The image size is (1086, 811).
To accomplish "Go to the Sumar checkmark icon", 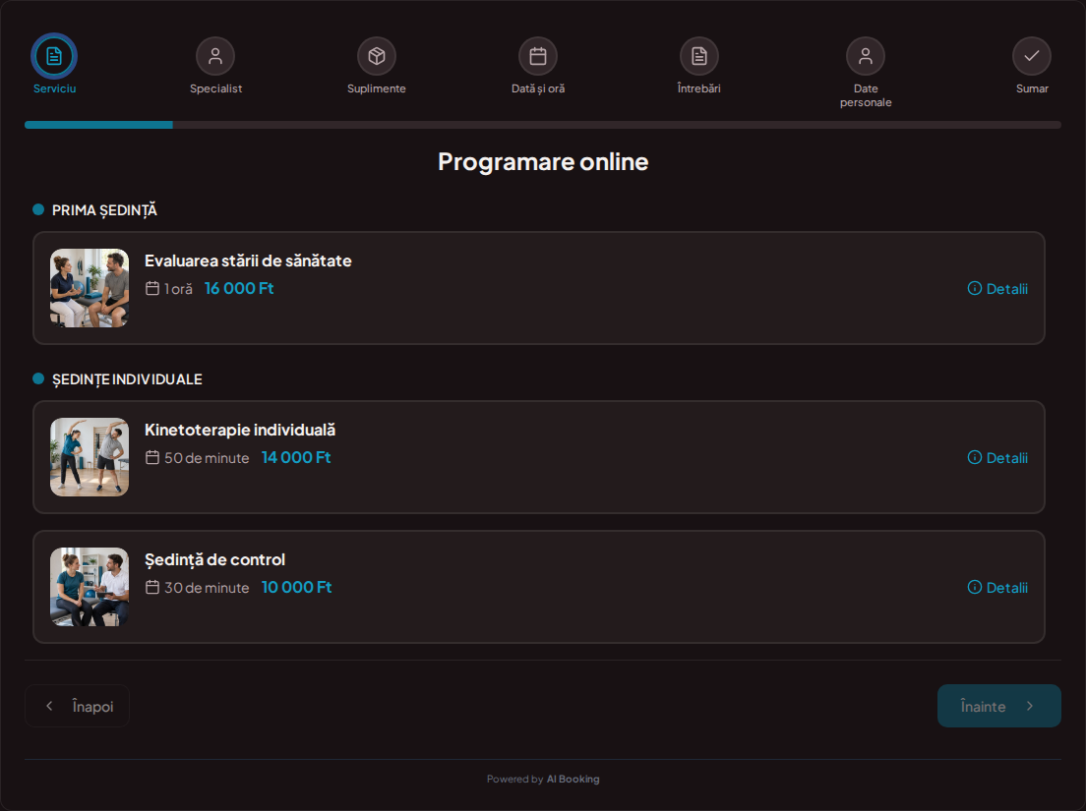I will coord(1032,56).
